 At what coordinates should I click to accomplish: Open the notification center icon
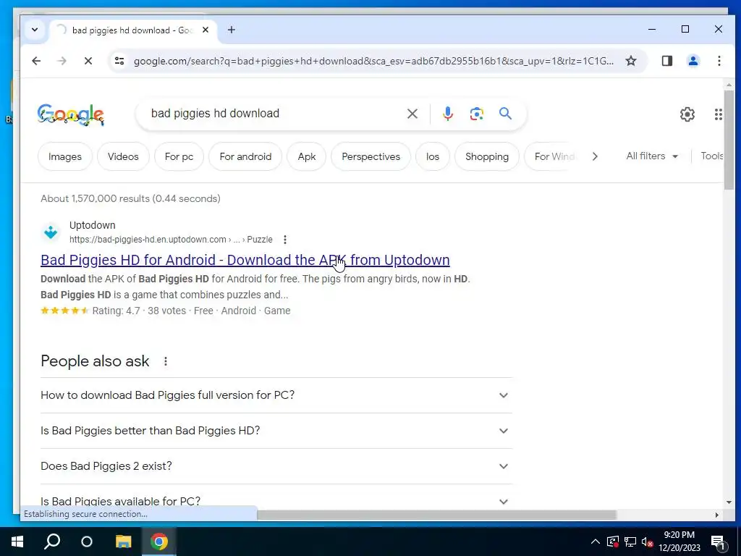(718, 543)
